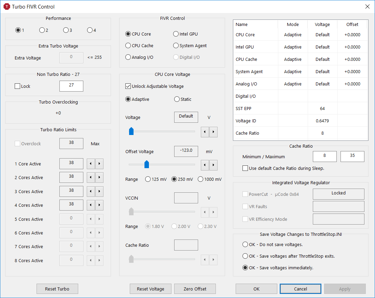Screen dimensions: 375x298
Task: Select the CPU Cache radio option
Action: pos(128,46)
